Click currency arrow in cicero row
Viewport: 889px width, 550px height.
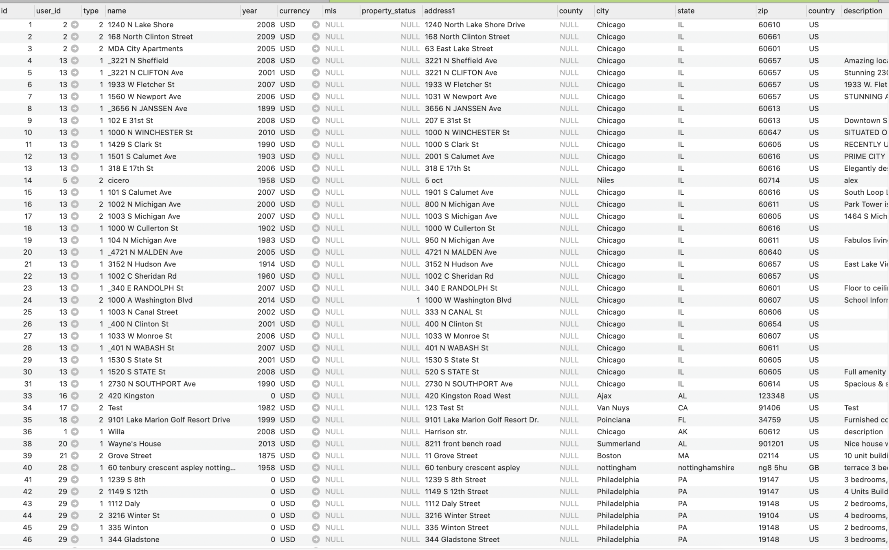(315, 180)
